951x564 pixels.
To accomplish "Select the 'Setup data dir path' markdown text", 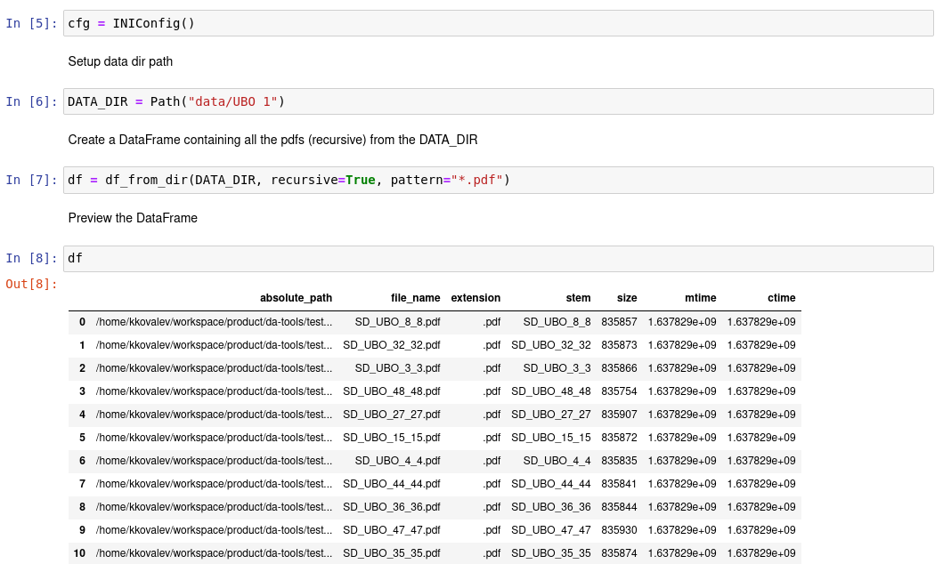I will (x=120, y=61).
